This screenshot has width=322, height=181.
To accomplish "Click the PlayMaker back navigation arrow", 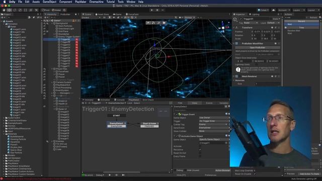I will (x=83, y=103).
